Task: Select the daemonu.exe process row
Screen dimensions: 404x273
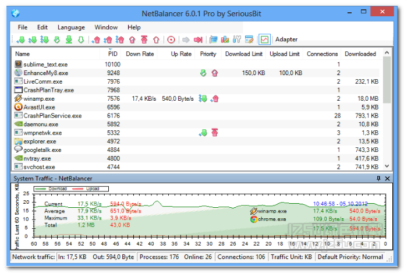Action: click(197, 124)
